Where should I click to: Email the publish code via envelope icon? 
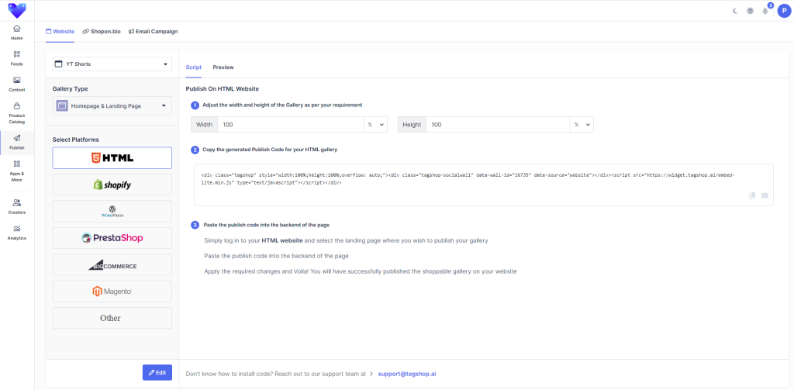click(765, 195)
